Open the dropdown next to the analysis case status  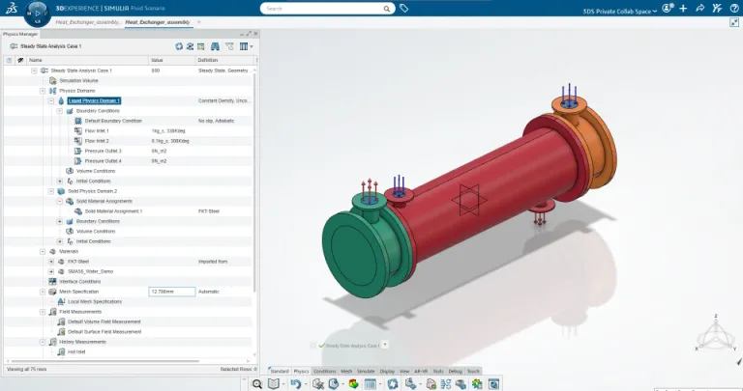click(x=385, y=345)
